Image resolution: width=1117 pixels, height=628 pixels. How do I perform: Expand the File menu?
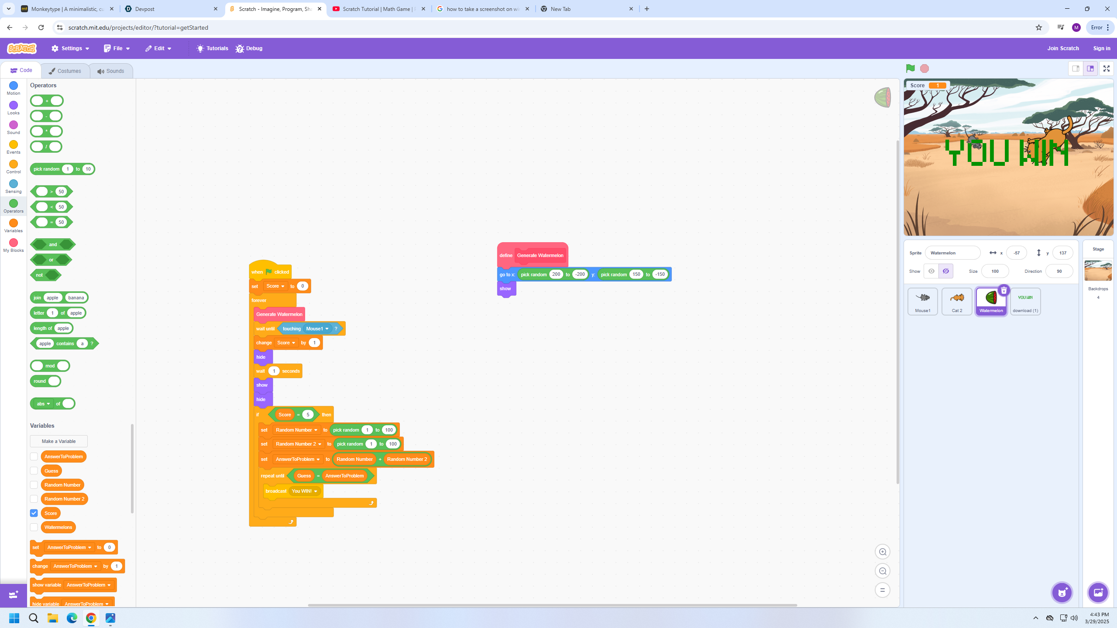pos(117,48)
